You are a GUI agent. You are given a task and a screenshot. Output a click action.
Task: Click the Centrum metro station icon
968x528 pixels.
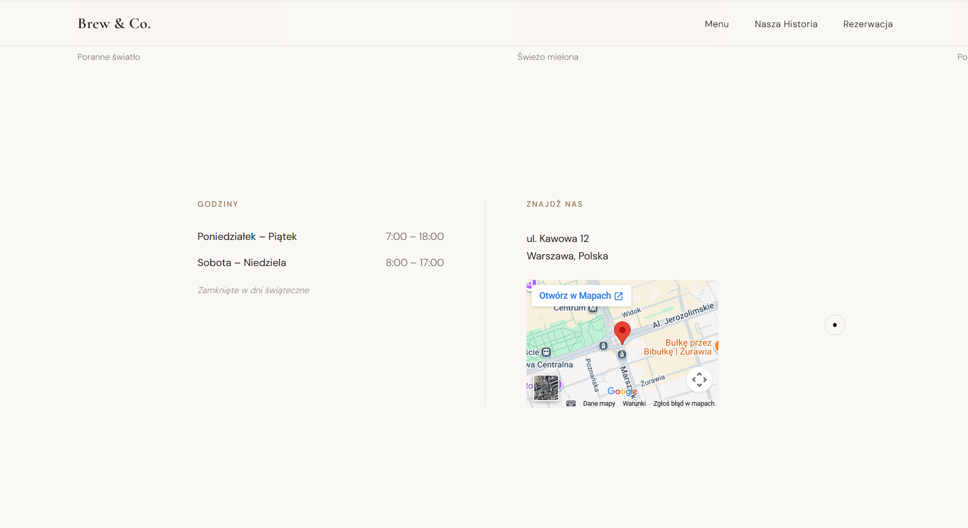pos(592,308)
